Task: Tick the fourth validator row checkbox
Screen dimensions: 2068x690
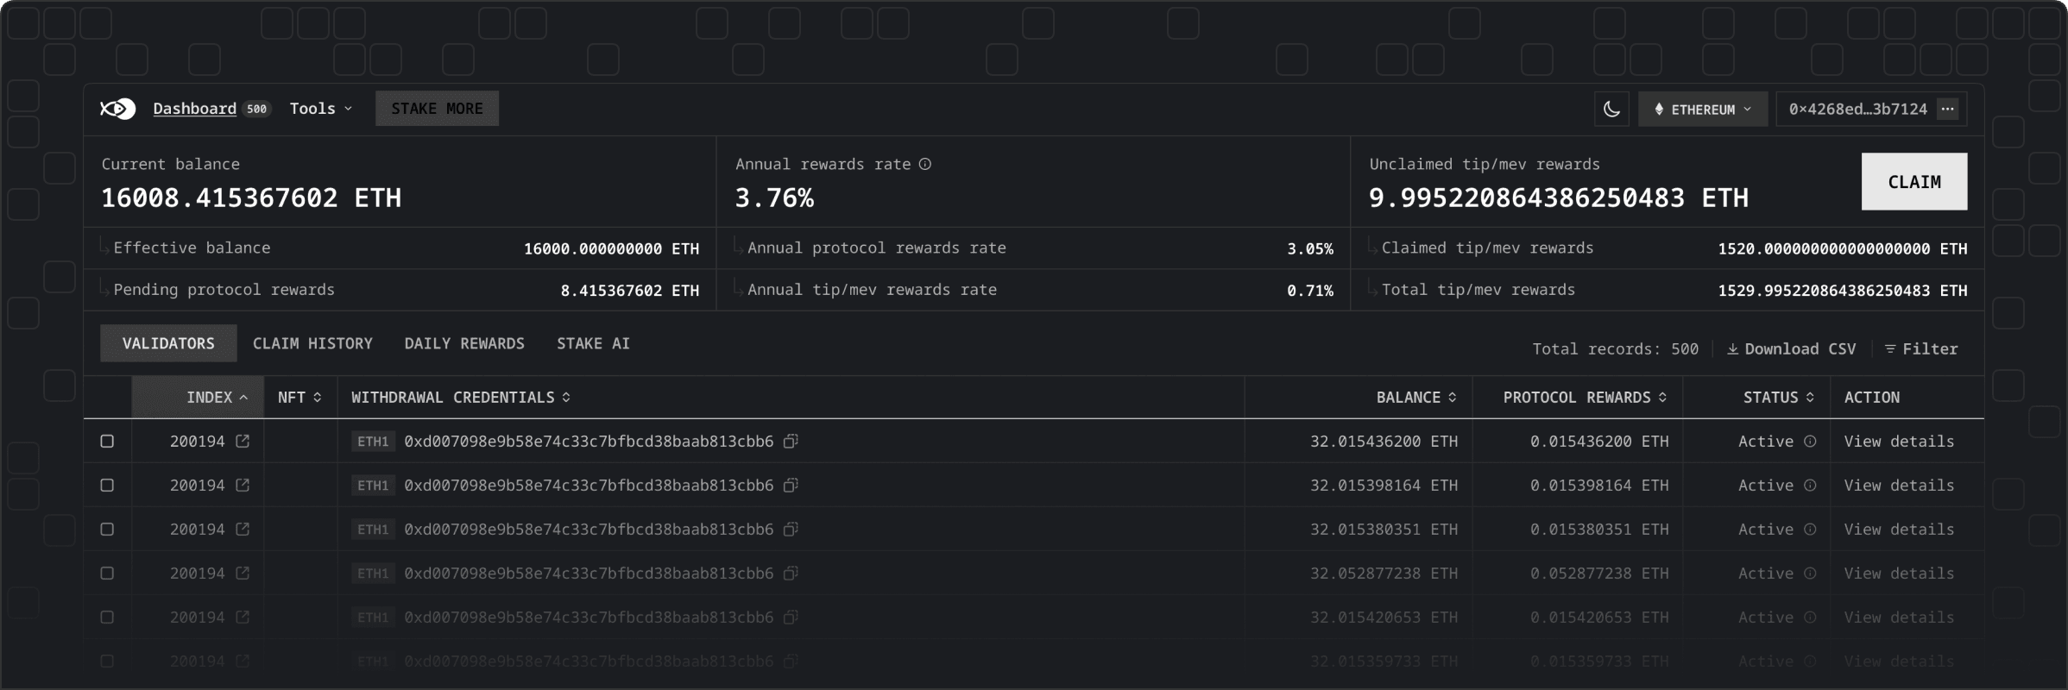Action: (107, 574)
